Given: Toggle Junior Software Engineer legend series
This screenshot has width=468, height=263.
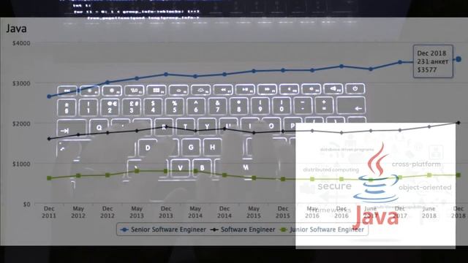Looking at the screenshot, I should [x=322, y=229].
